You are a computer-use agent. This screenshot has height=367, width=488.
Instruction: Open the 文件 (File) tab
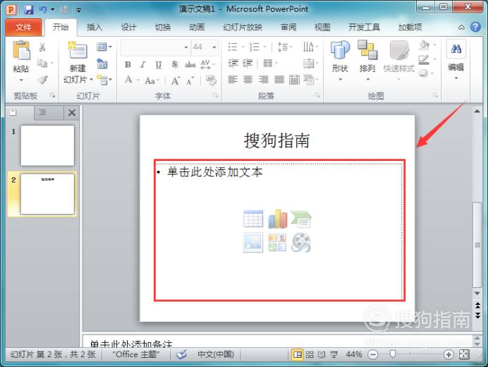click(23, 28)
